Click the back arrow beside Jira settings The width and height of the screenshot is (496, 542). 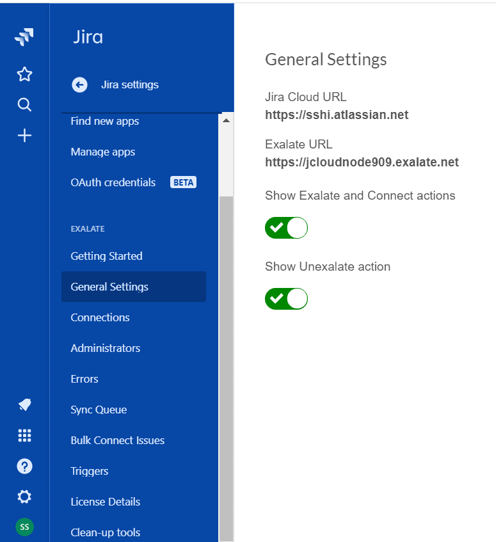point(79,84)
